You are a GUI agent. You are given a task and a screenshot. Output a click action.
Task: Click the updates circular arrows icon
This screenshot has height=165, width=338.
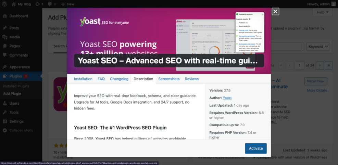37,4
